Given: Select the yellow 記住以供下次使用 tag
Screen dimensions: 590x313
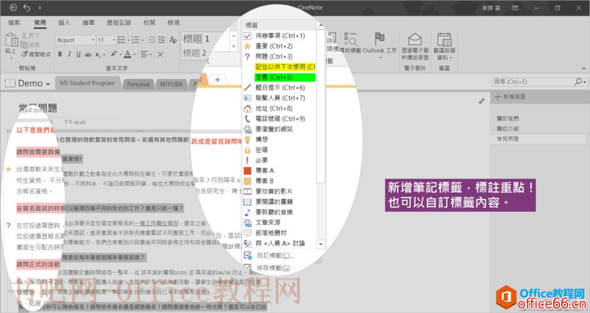Looking at the screenshot, I should 285,67.
